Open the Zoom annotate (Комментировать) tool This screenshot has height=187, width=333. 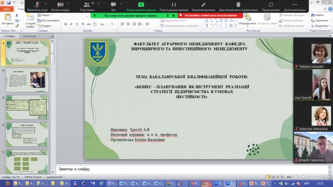[x=203, y=6]
